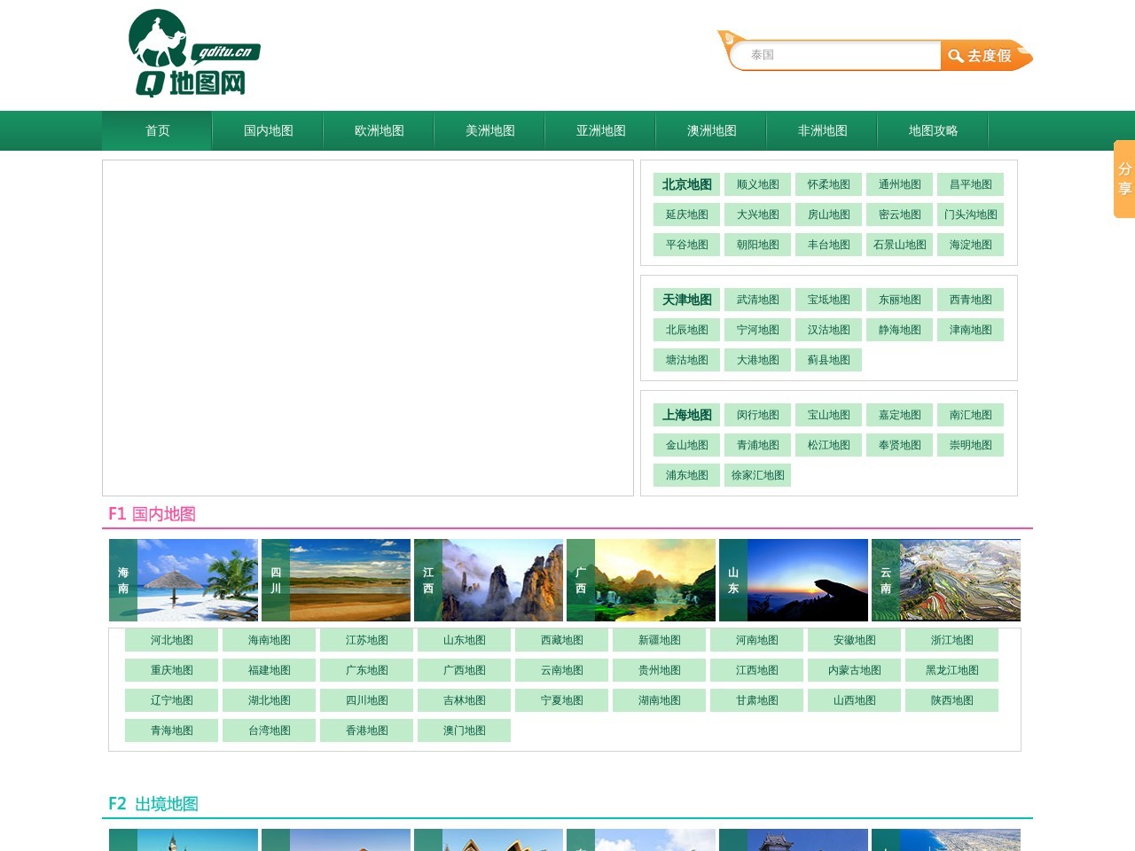Open the 静海地图 link

pos(899,330)
